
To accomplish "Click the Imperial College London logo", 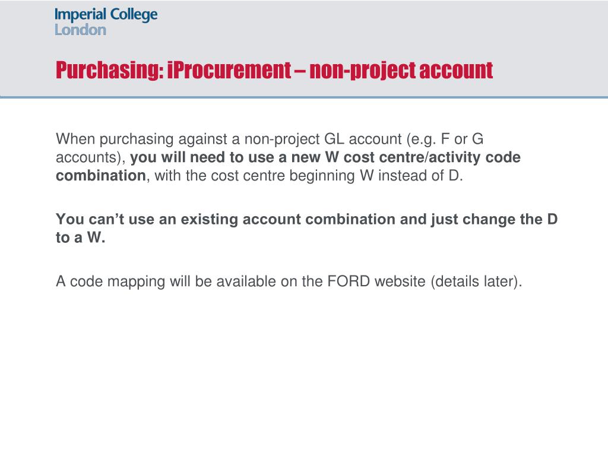I will point(106,22).
